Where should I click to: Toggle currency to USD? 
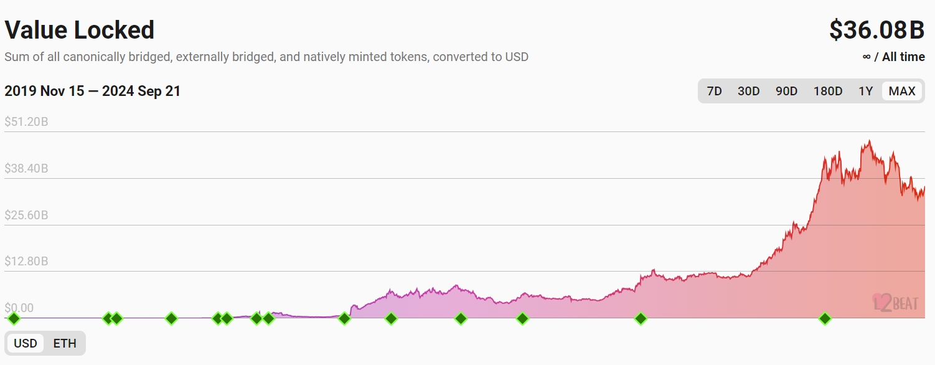26,343
